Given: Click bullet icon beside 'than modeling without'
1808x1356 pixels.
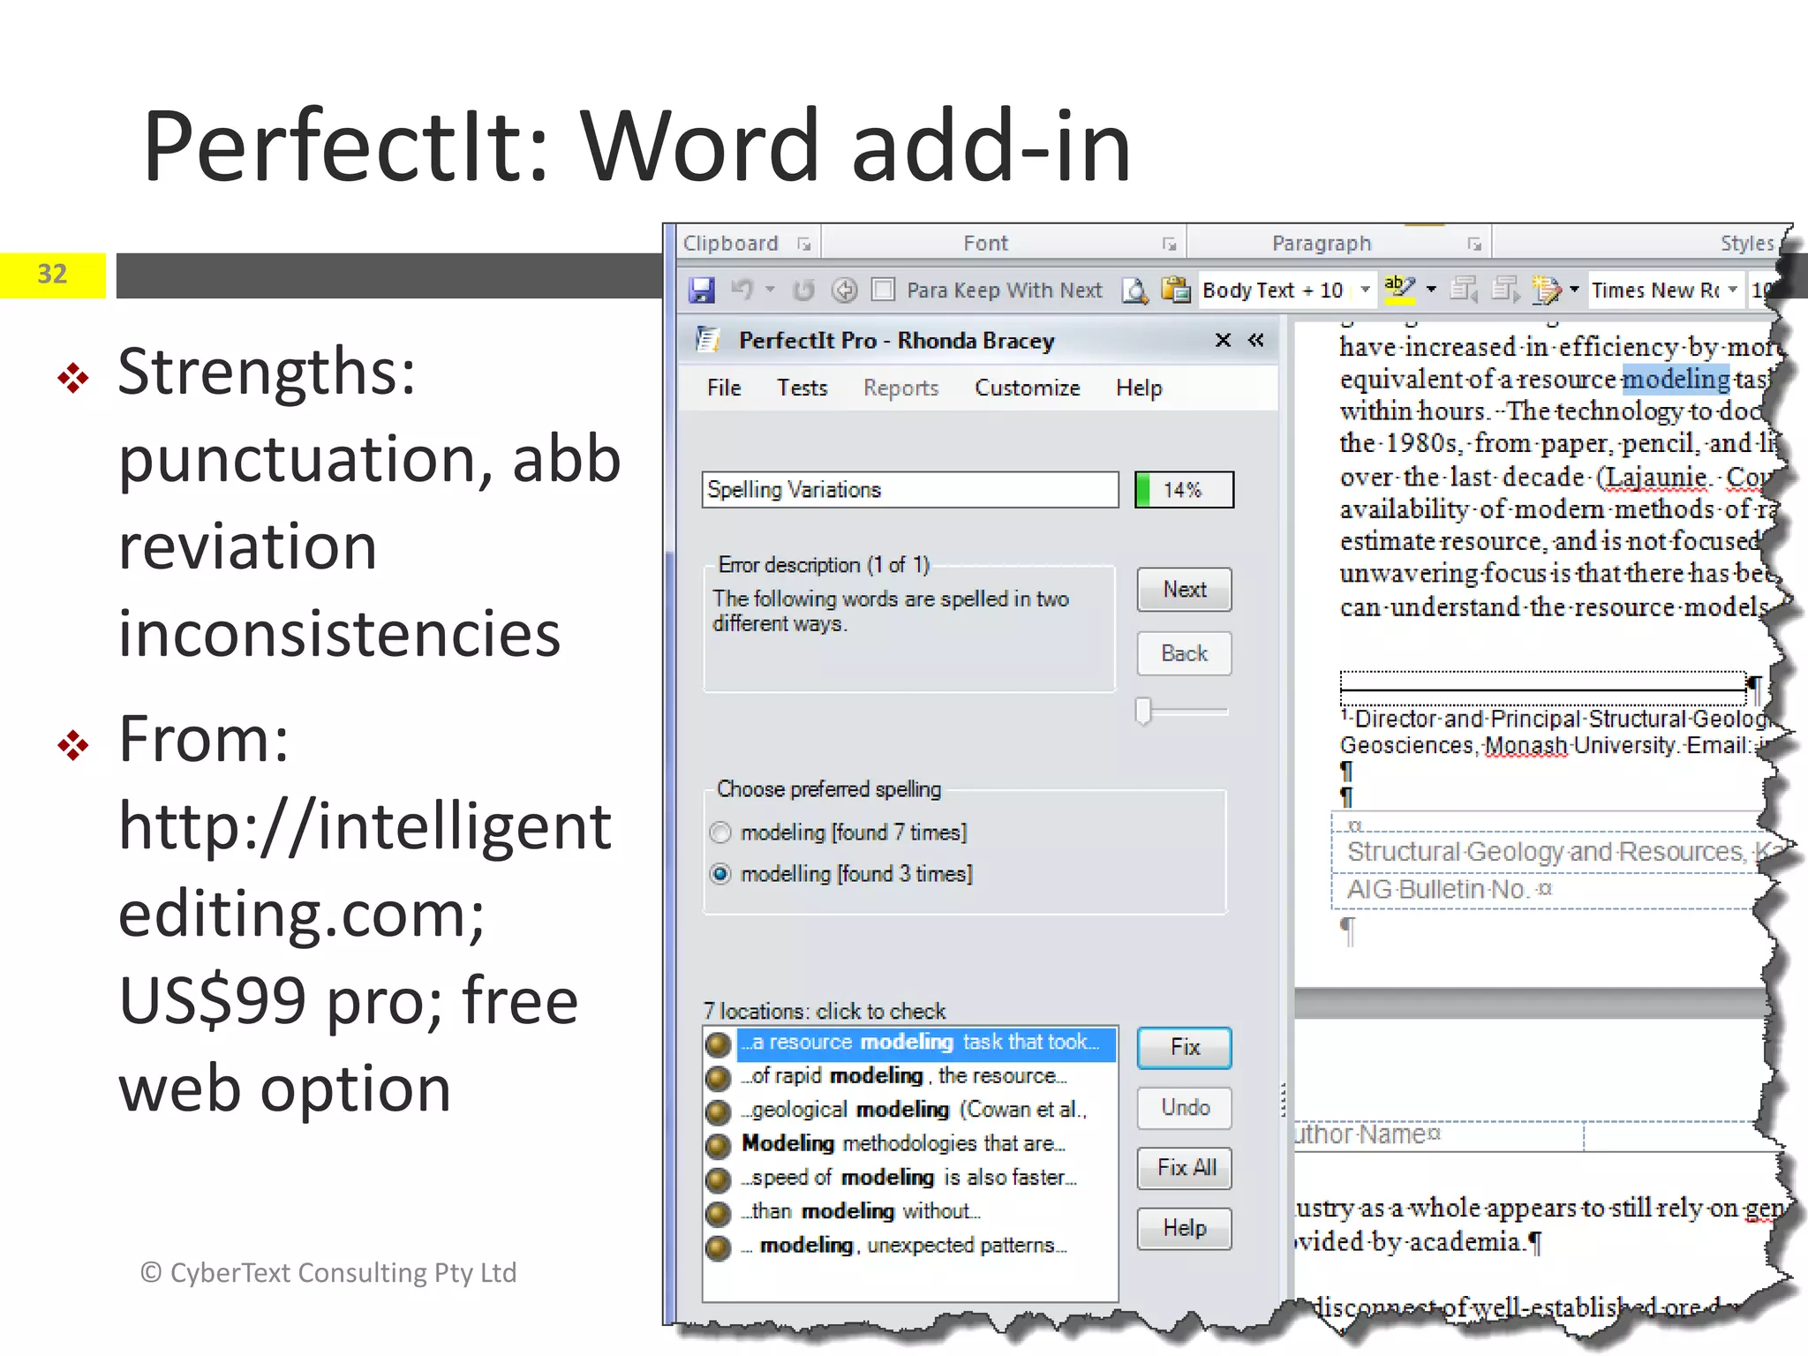Looking at the screenshot, I should (719, 1214).
